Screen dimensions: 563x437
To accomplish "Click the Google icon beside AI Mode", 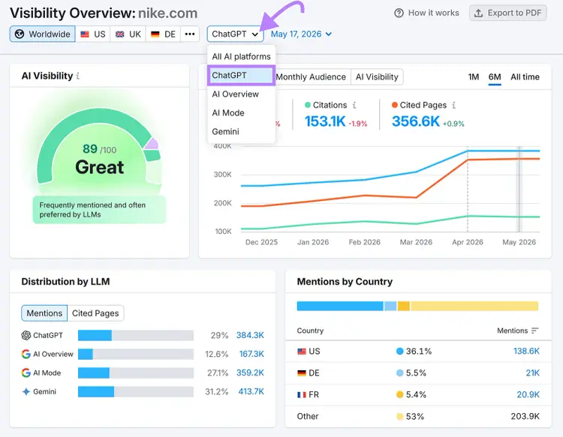I will click(26, 373).
